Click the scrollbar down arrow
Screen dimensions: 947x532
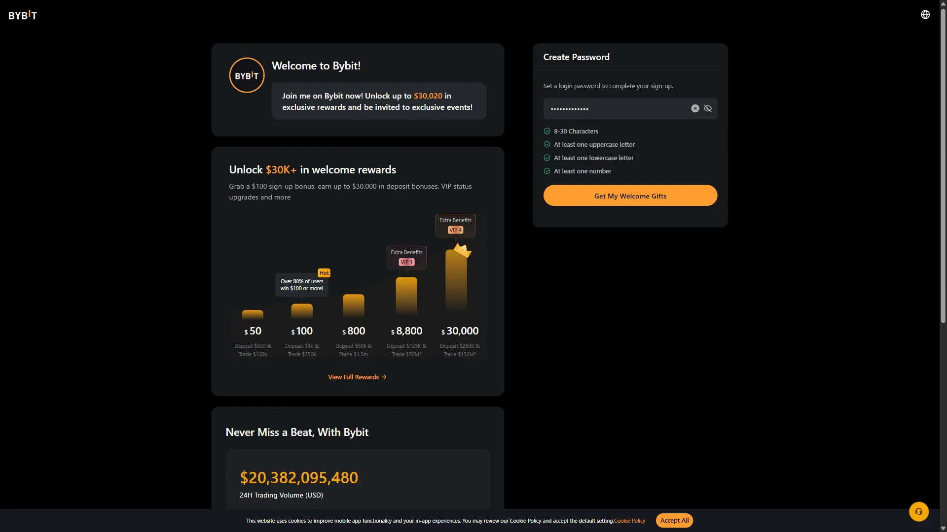943,529
